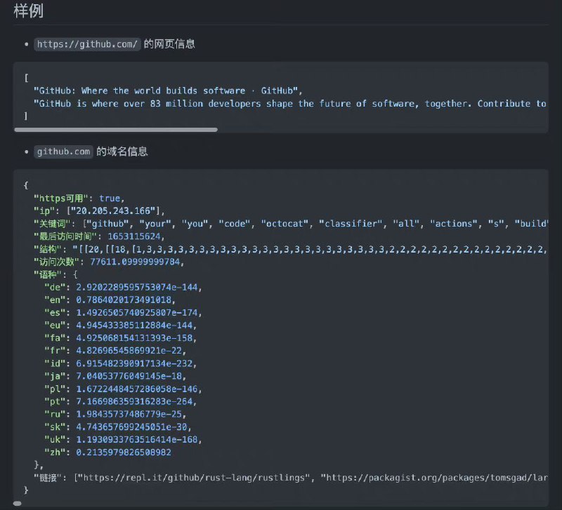Click the 7.04053776049145e-18 value for ja
Viewport: 562px width, 510px height.
point(129,376)
